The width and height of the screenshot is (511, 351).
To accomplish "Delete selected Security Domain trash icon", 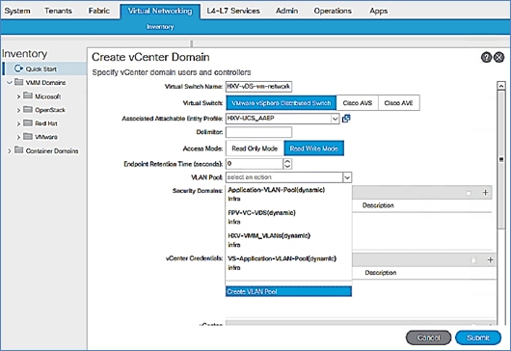I will (469, 193).
